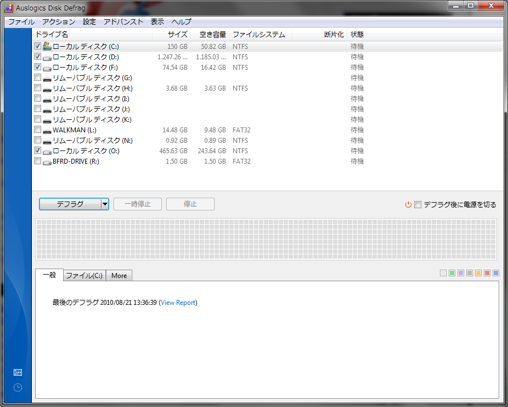508x407 pixels.
Task: Click the BFRD-DRIVE (R:) drive icon
Action: pos(47,162)
